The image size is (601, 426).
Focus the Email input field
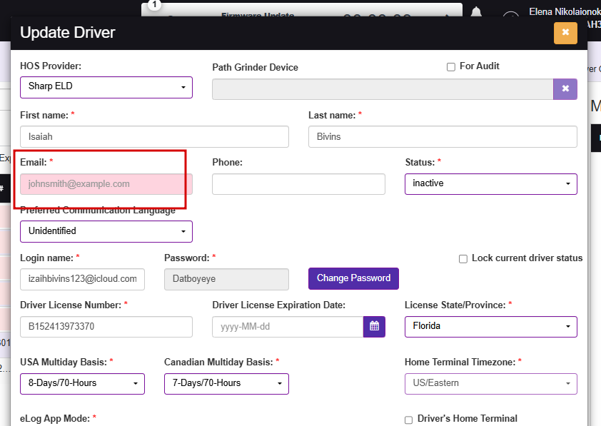pos(106,184)
